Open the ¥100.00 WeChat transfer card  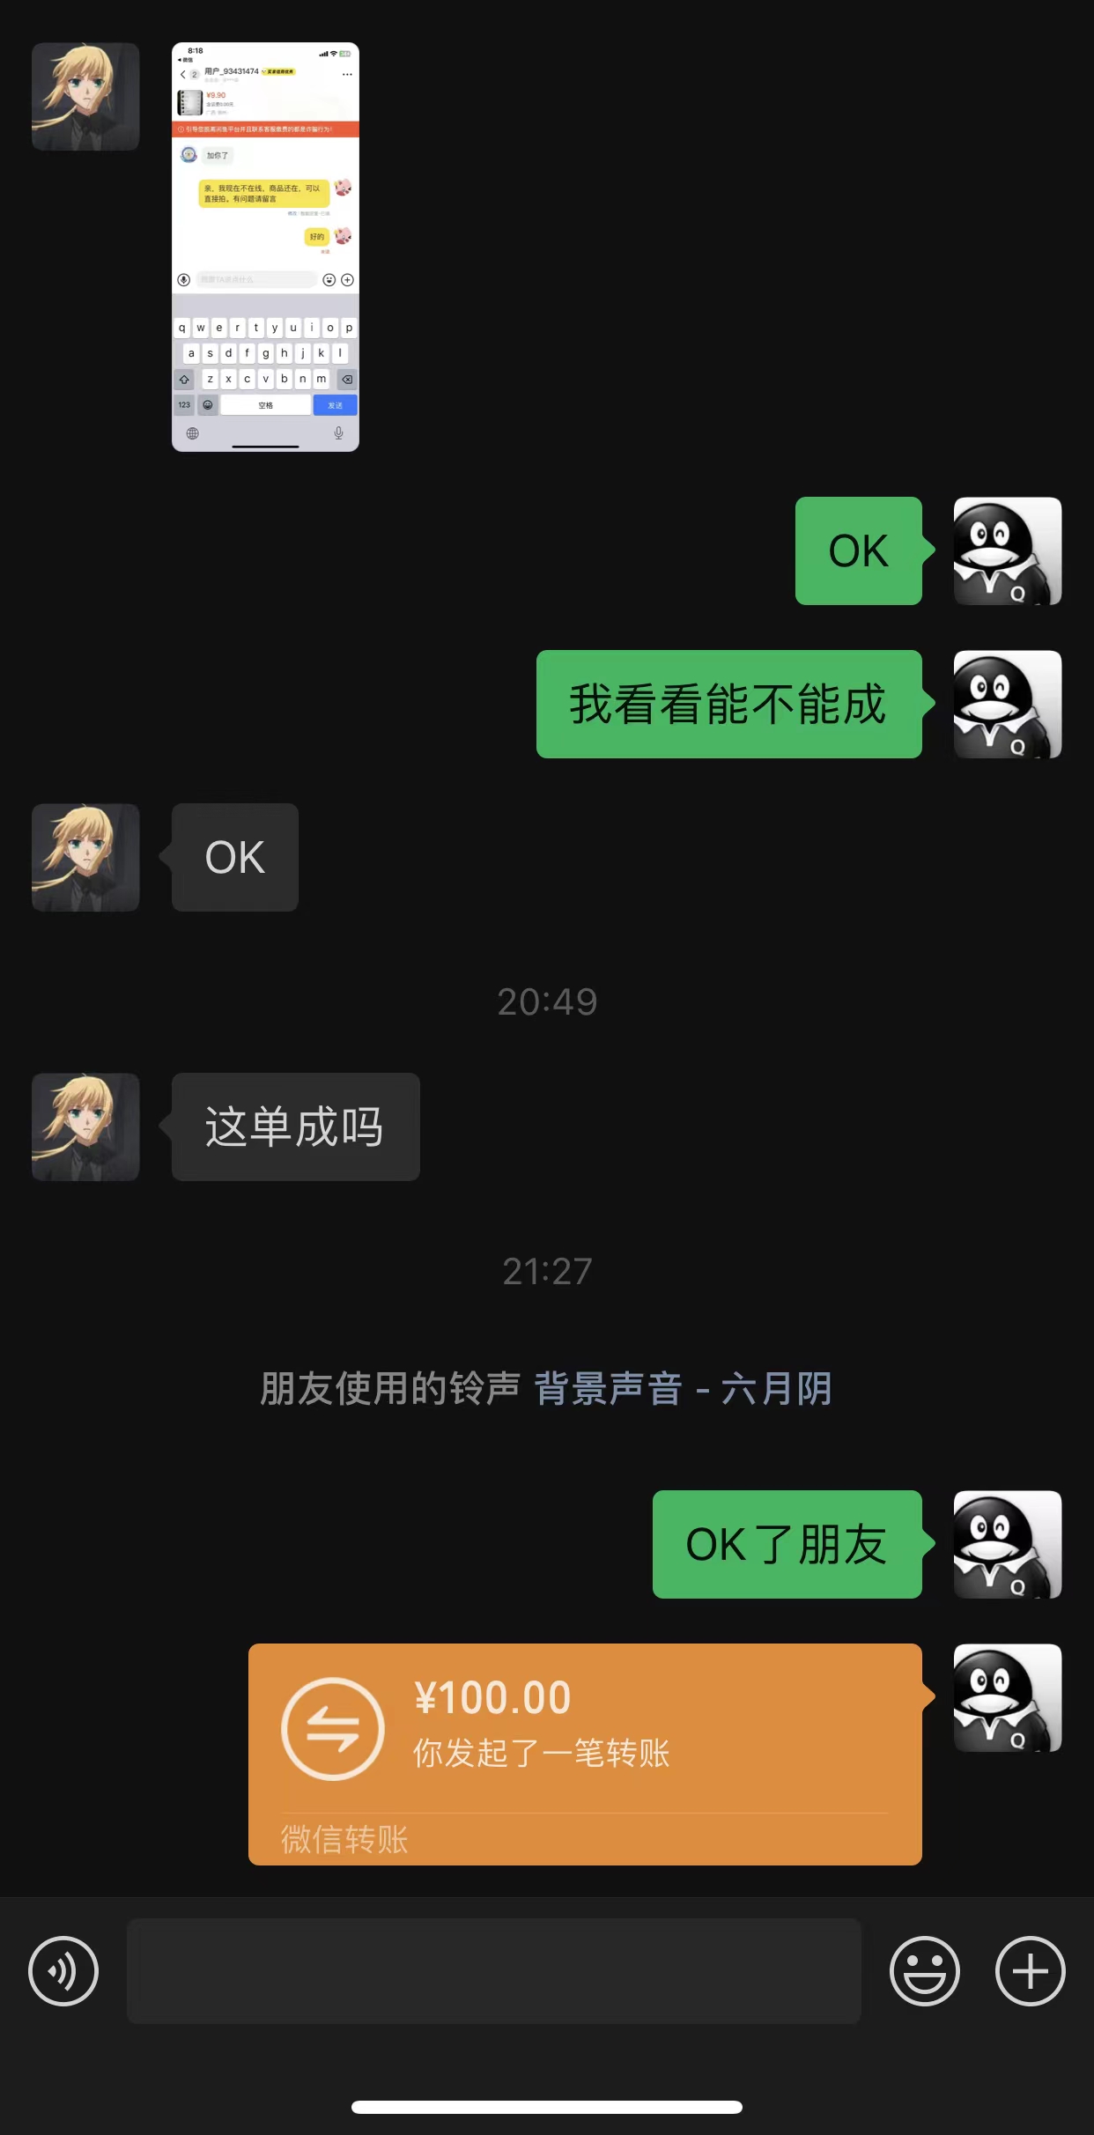click(585, 1754)
